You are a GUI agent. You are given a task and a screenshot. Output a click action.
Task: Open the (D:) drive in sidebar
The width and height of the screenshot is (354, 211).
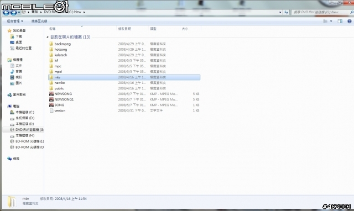click(22, 118)
